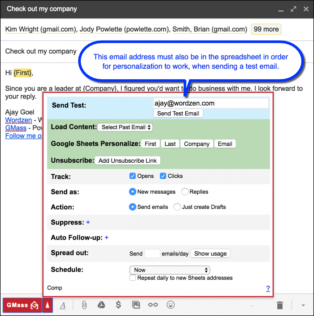
Task: Open text formatting options
Action: coord(63,305)
